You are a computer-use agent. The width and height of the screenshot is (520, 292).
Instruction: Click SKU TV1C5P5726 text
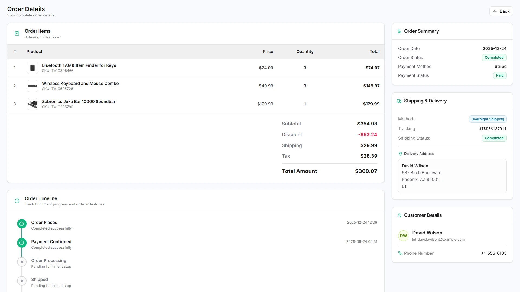click(57, 89)
